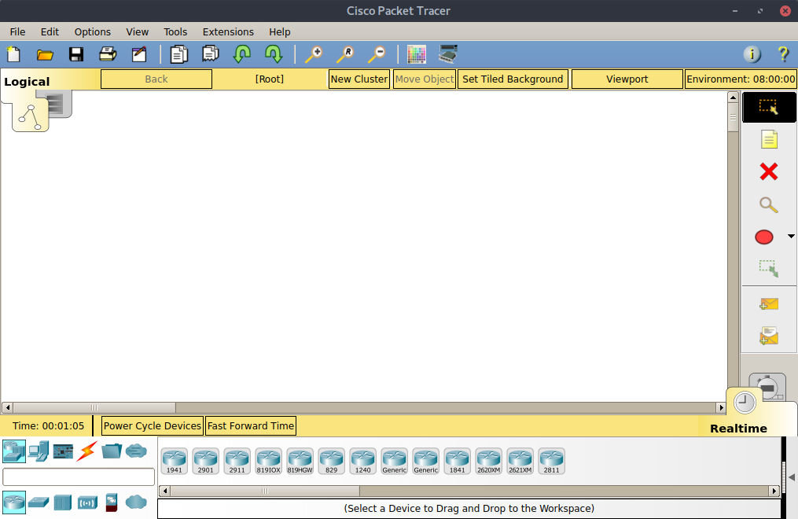
Task: Click the yellow question mark help icon
Action: 783,54
